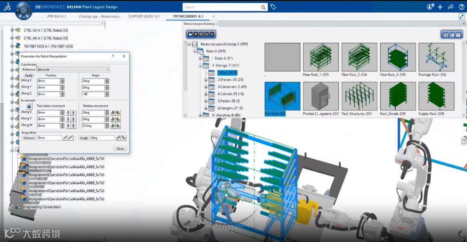Expand the Engineering Connections node
467x242 pixels.
(x=12, y=207)
